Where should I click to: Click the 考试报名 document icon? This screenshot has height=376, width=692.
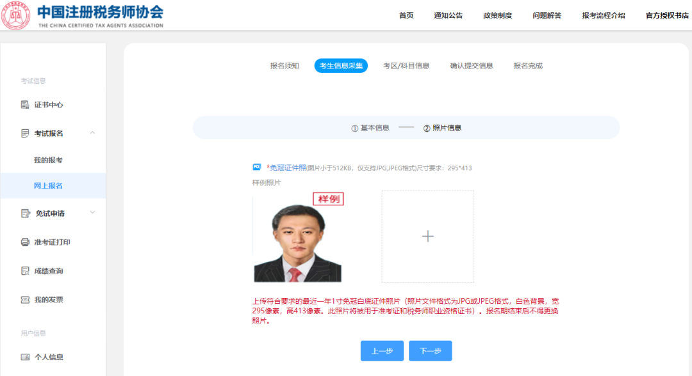tap(25, 133)
